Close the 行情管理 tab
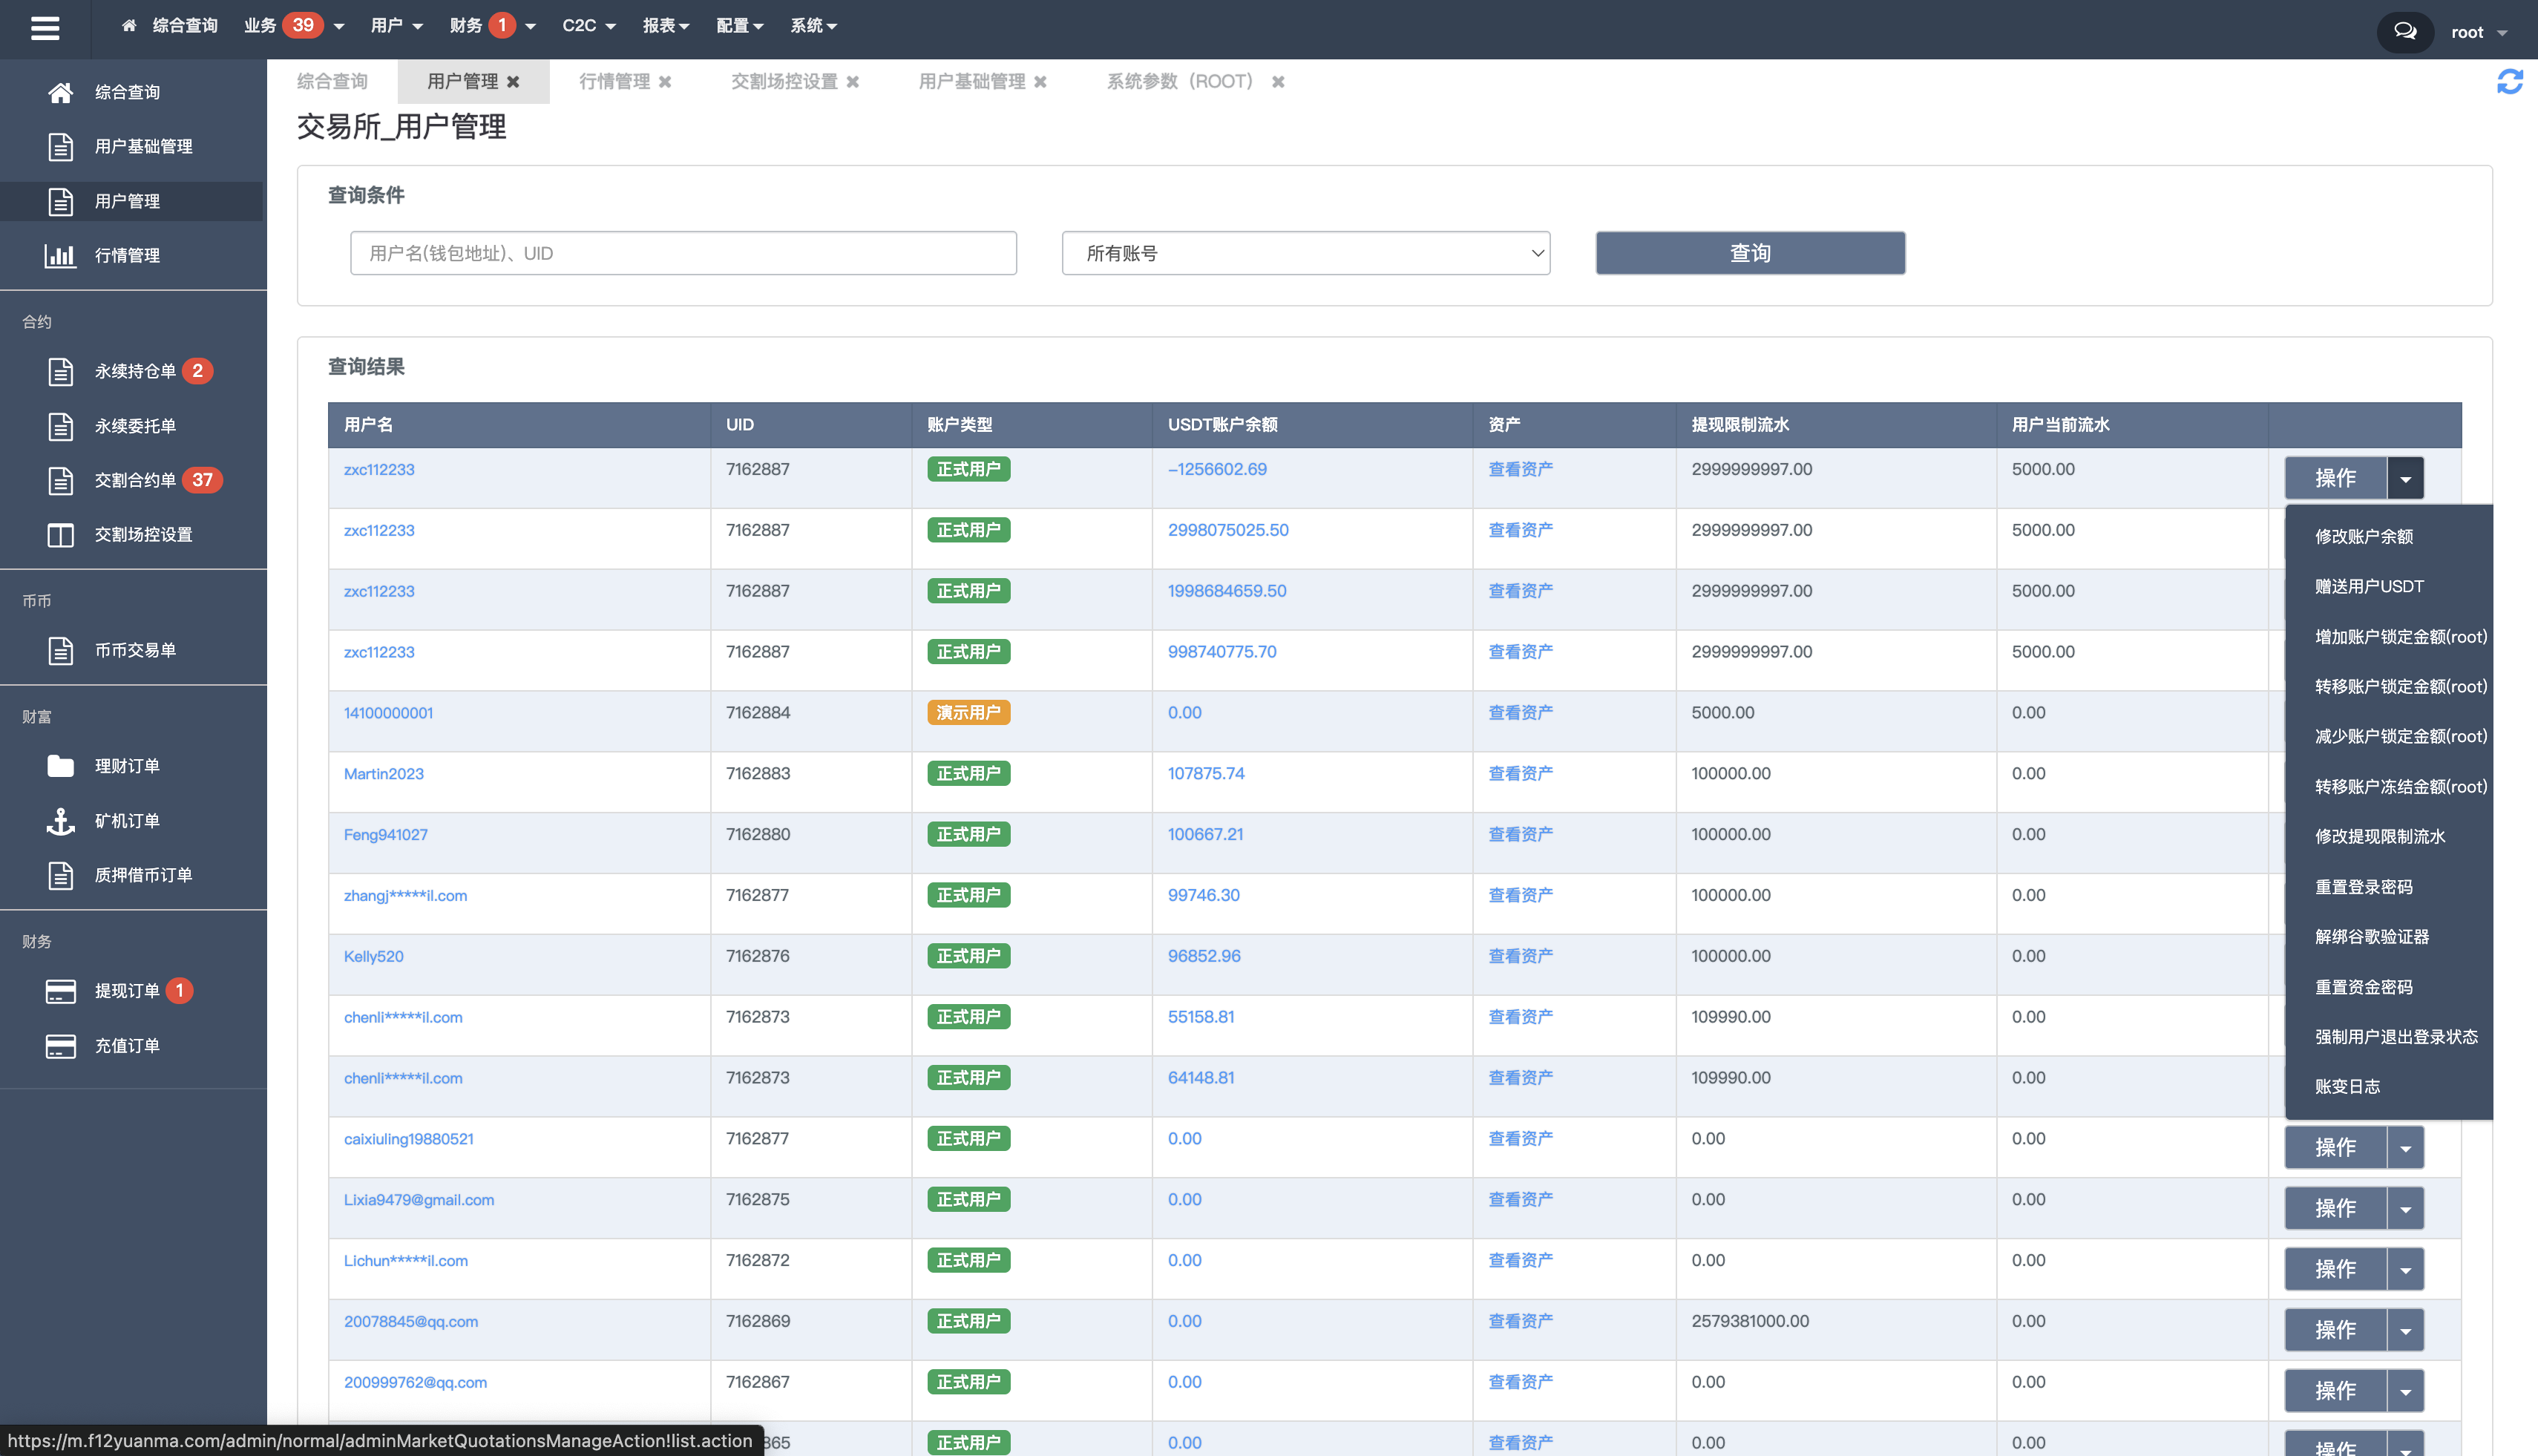 click(x=665, y=82)
